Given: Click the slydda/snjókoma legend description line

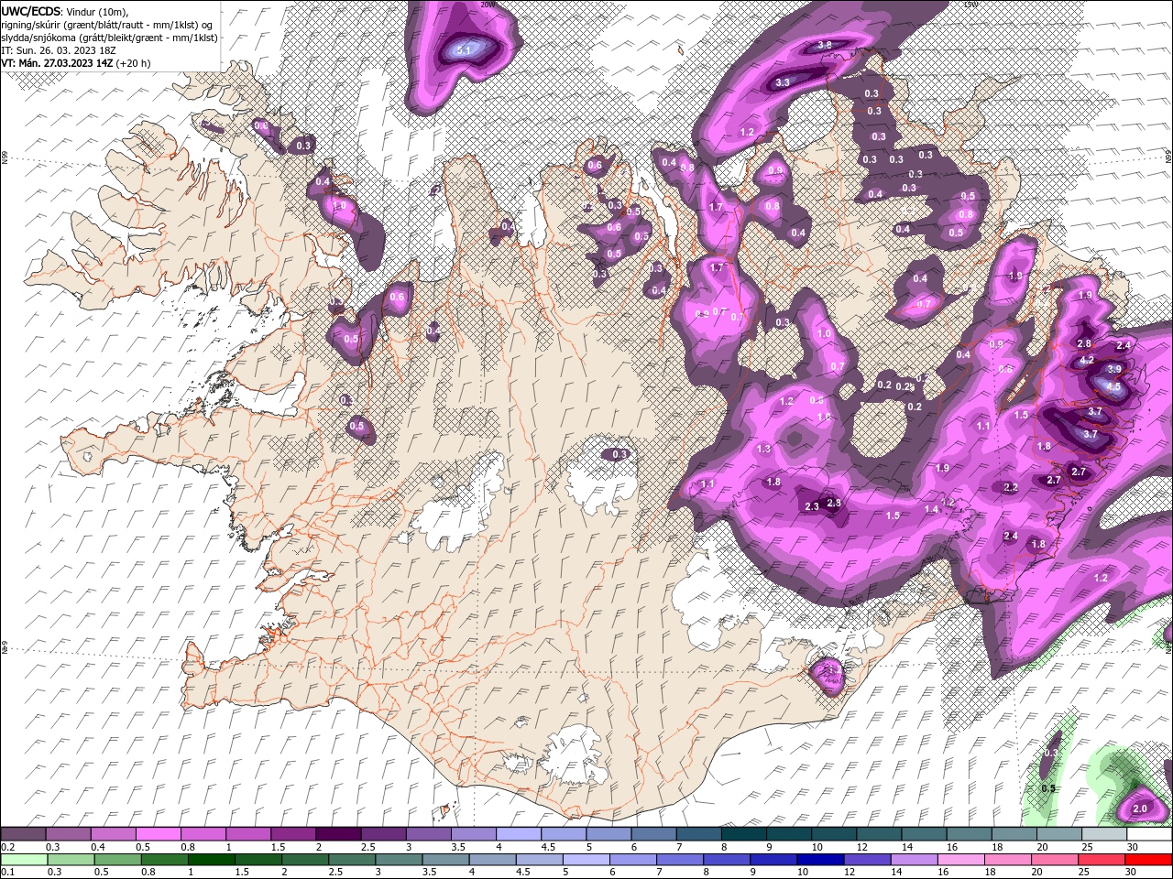Looking at the screenshot, I should (110, 38).
